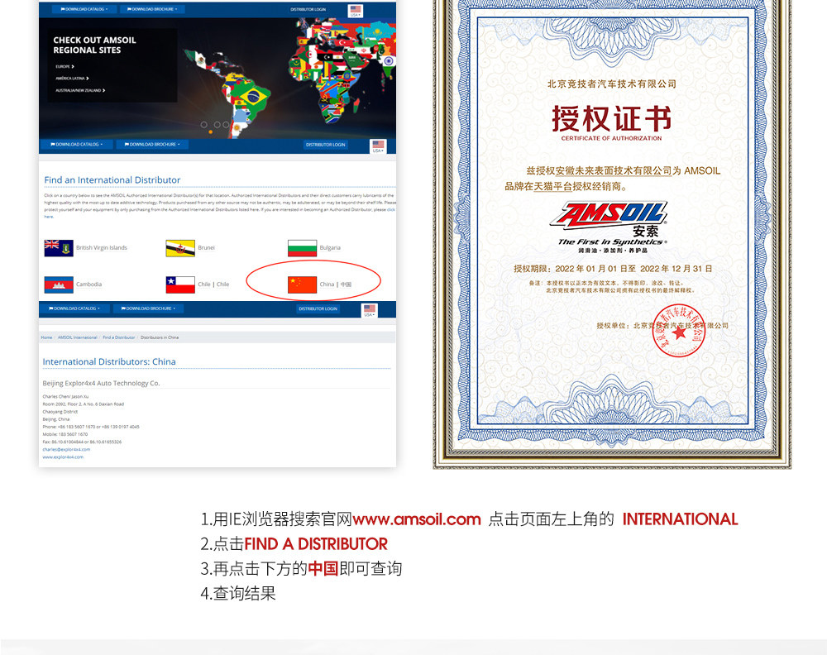Click the red INTERNATIONAL text
Image resolution: width=827 pixels, height=655 pixels.
click(x=680, y=519)
